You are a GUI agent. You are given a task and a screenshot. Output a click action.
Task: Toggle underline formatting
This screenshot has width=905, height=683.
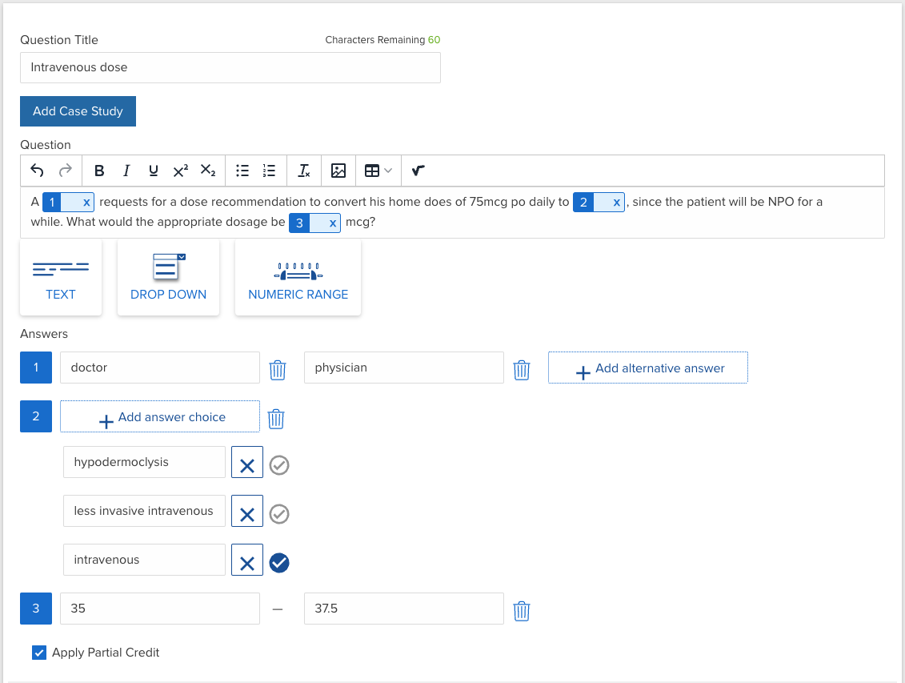(153, 171)
